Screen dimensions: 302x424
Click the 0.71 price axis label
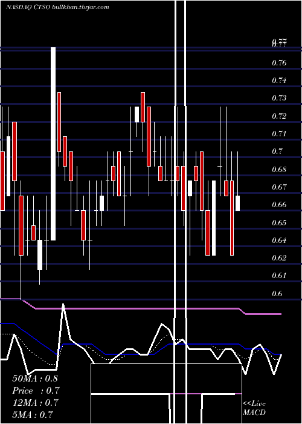(x=279, y=134)
